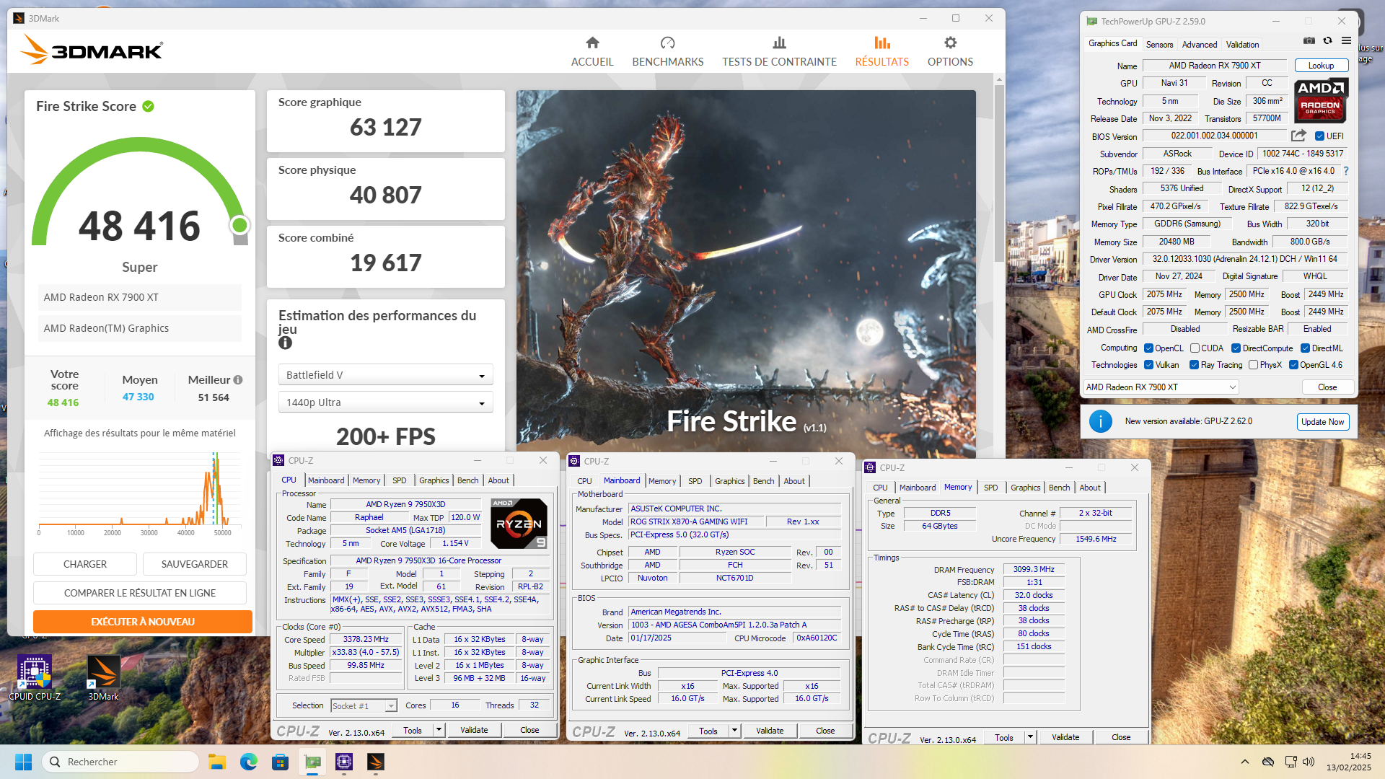1385x779 pixels.
Task: Show hidden system tray icons
Action: pyautogui.click(x=1244, y=762)
